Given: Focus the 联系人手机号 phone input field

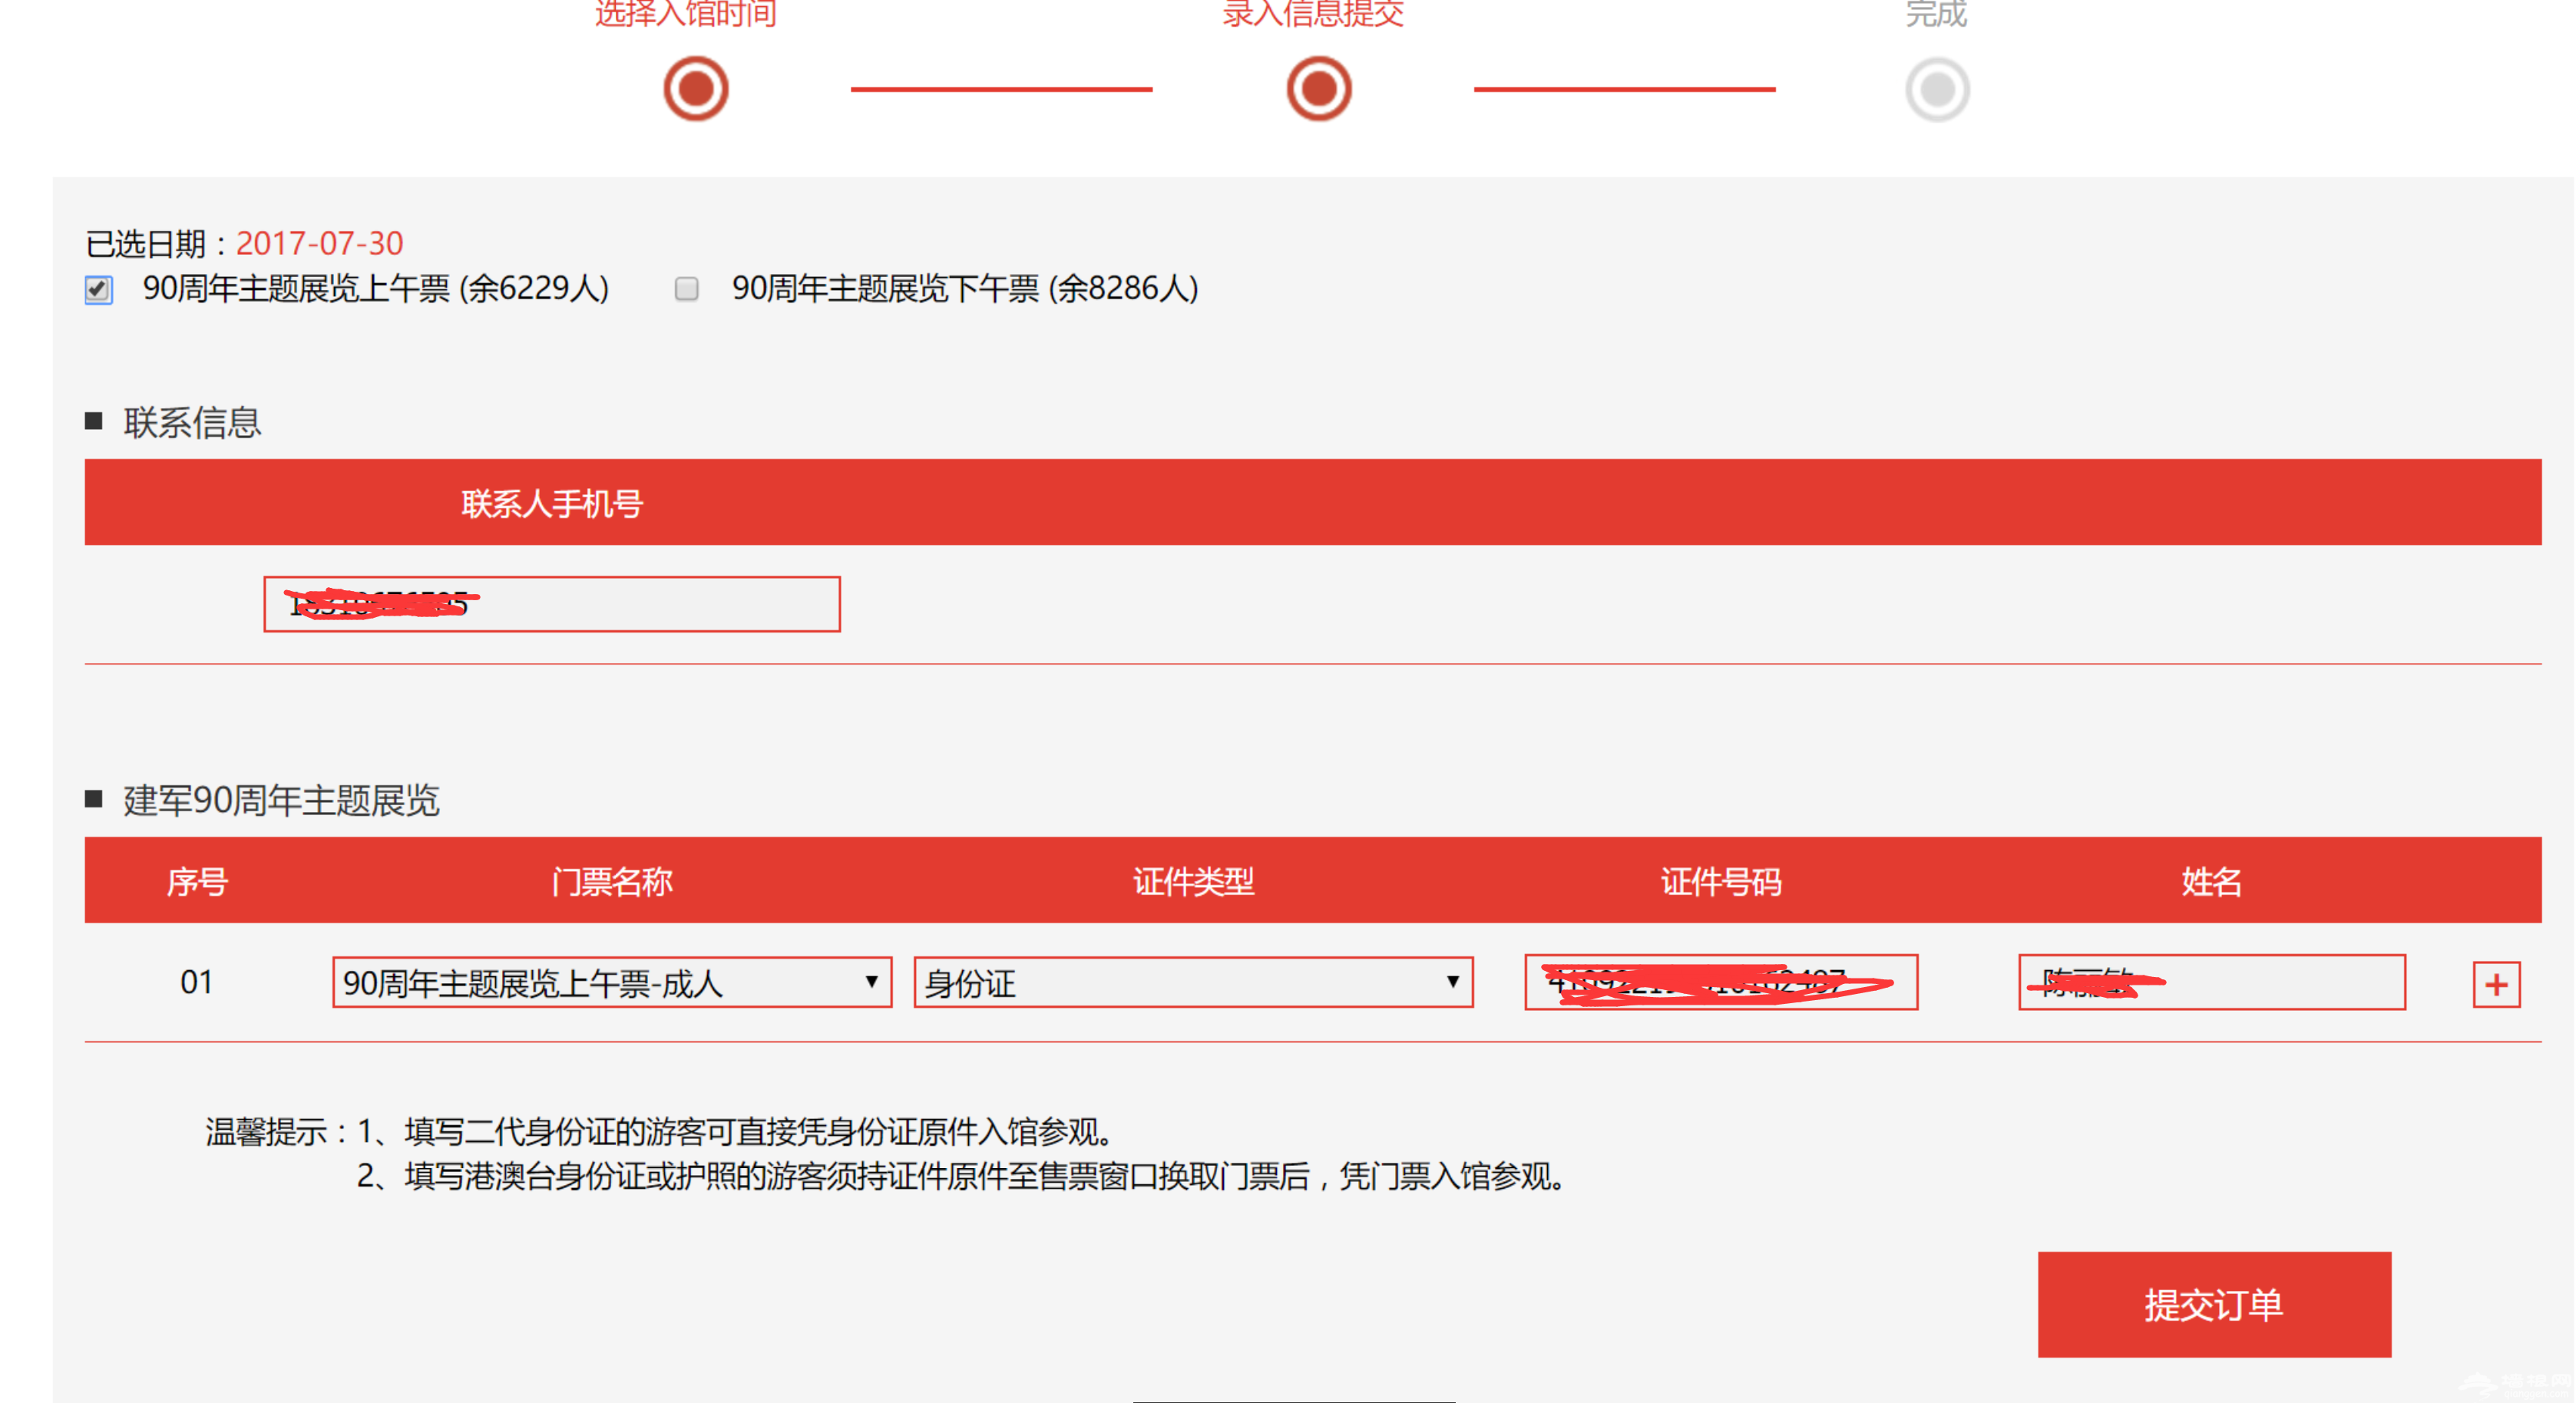Looking at the screenshot, I should [x=552, y=605].
